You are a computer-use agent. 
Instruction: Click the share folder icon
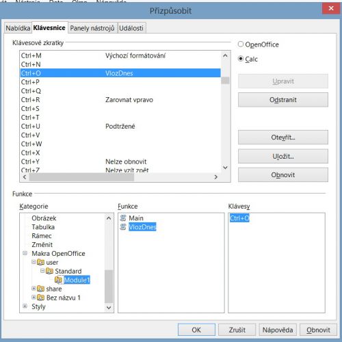40,289
